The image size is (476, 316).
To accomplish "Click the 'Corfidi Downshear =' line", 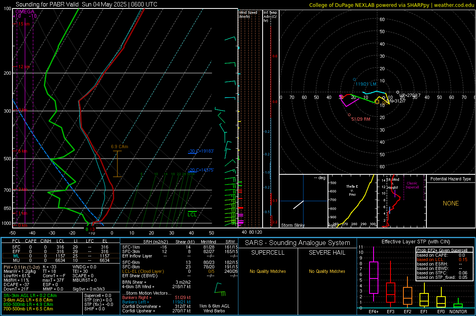I will [157, 306].
